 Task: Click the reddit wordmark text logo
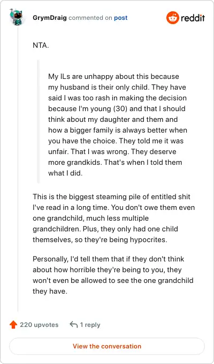[x=193, y=18]
